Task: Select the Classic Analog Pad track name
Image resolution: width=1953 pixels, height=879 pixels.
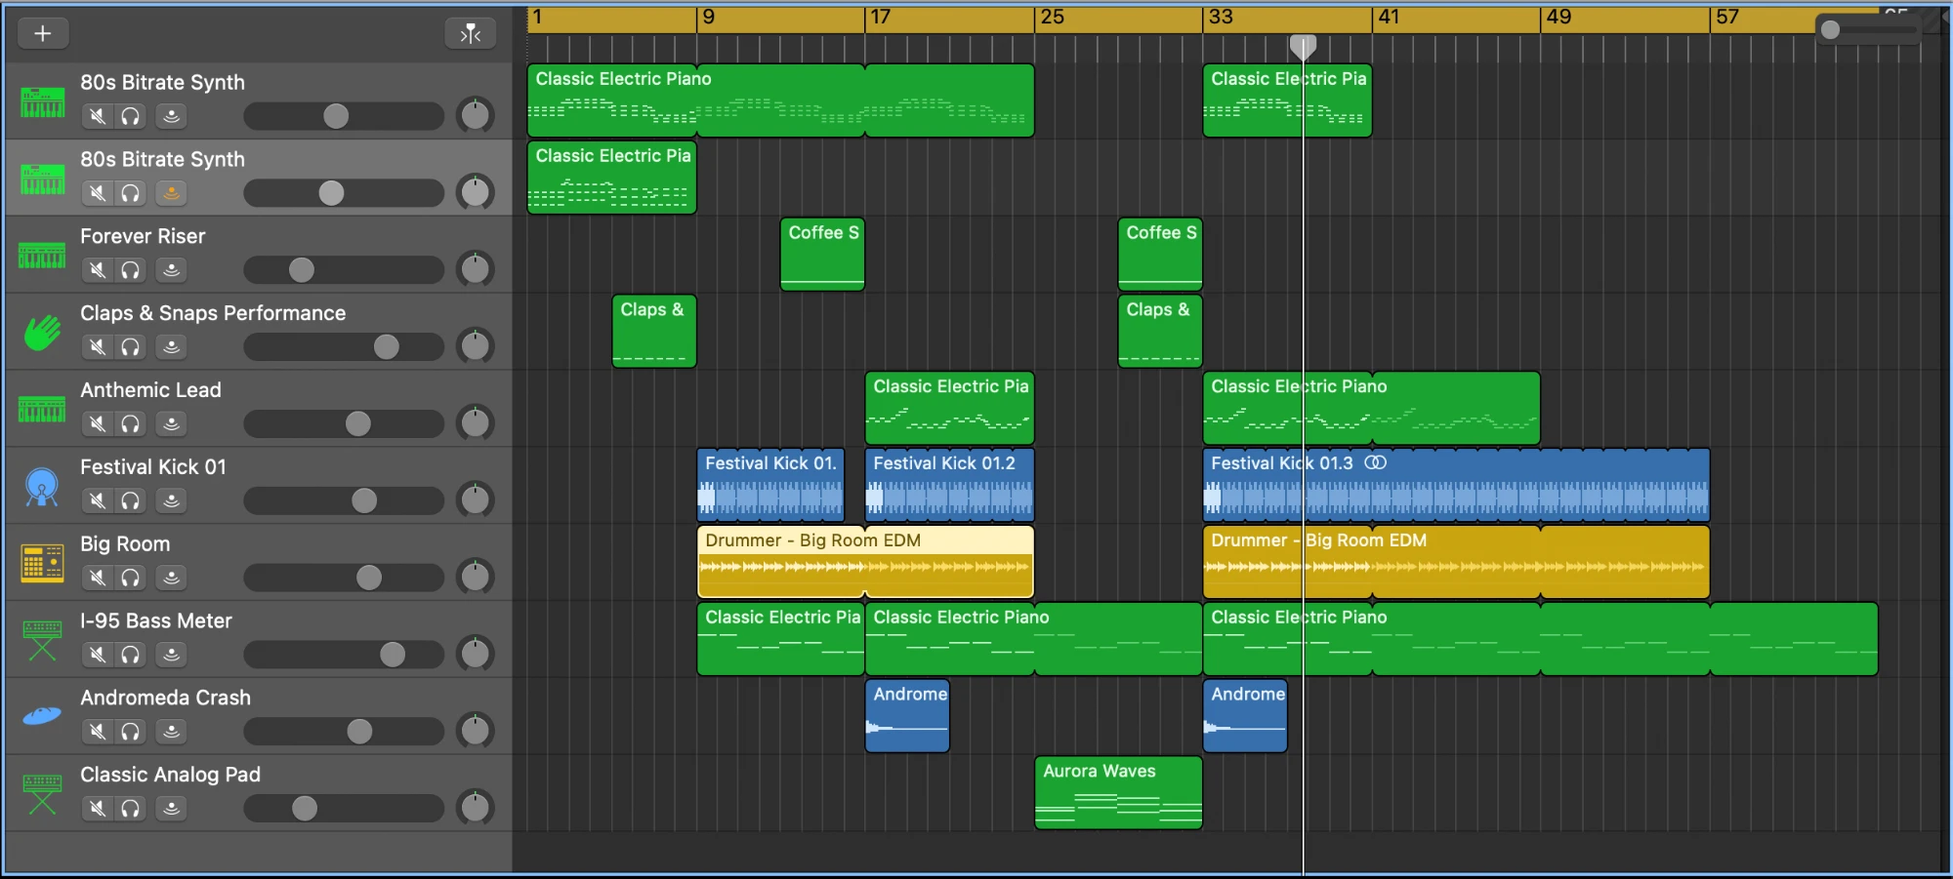Action: [x=170, y=775]
